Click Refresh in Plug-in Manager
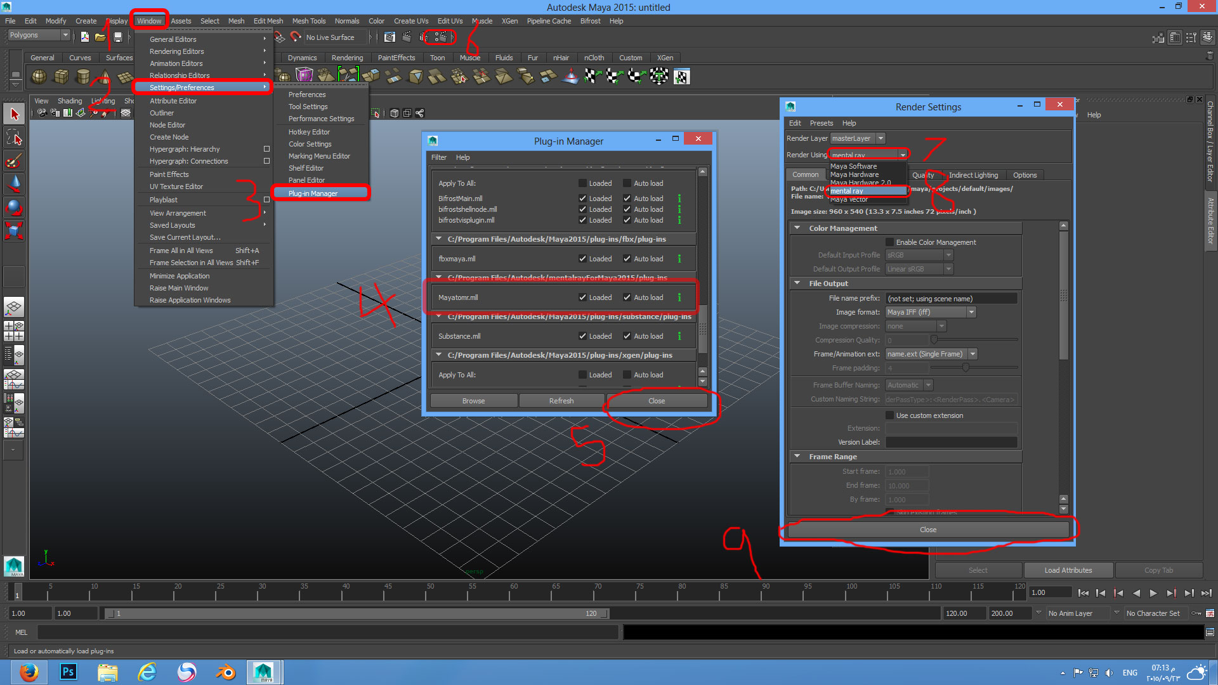 561,401
